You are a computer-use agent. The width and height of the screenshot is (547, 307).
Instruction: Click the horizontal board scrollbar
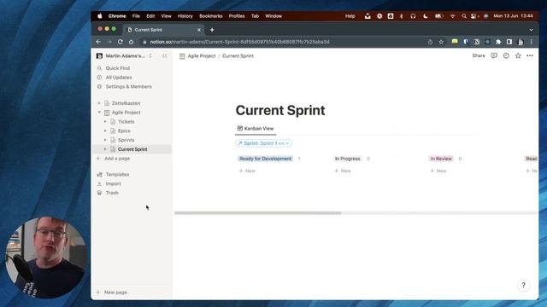[258, 213]
